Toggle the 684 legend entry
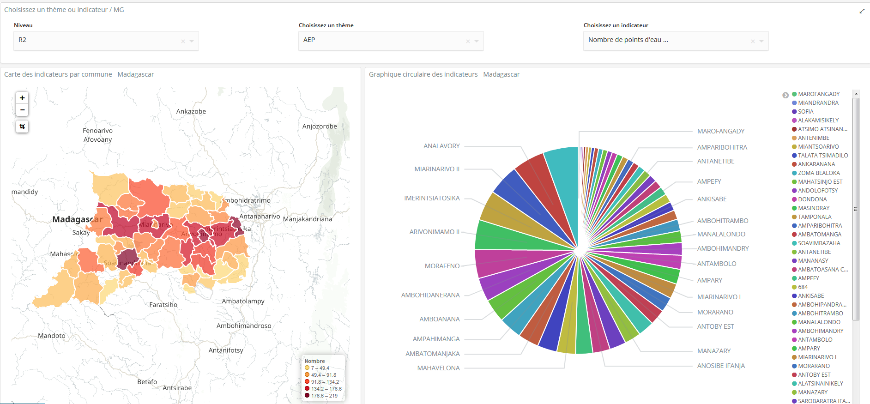 pyautogui.click(x=800, y=287)
